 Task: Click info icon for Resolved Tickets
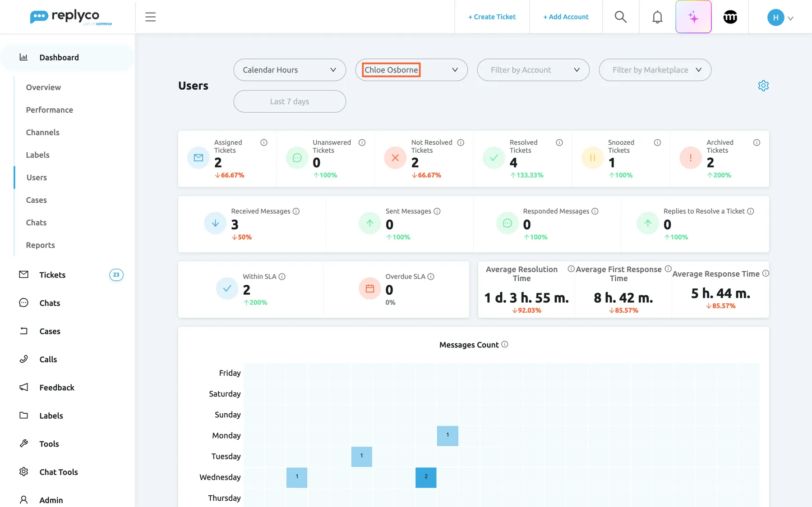559,142
